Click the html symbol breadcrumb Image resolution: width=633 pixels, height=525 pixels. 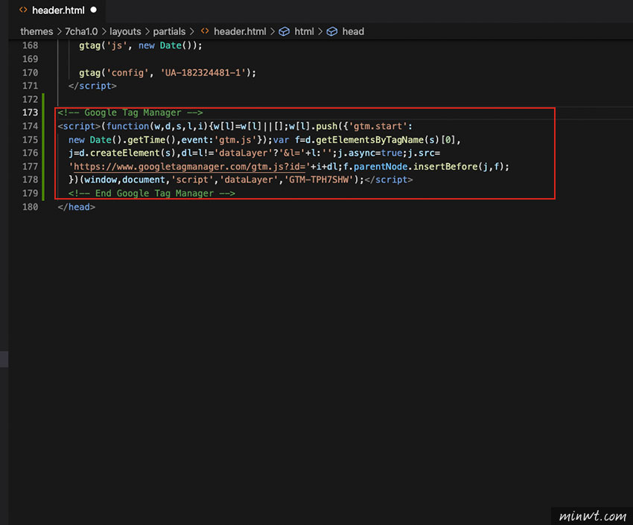304,31
